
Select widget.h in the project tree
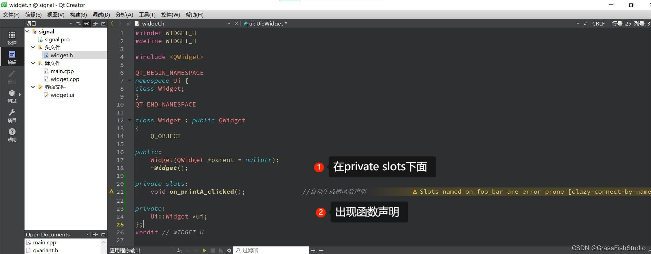pyautogui.click(x=61, y=55)
